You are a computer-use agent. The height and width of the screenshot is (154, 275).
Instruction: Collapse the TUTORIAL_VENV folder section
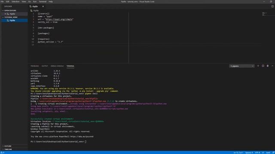coord(10,17)
